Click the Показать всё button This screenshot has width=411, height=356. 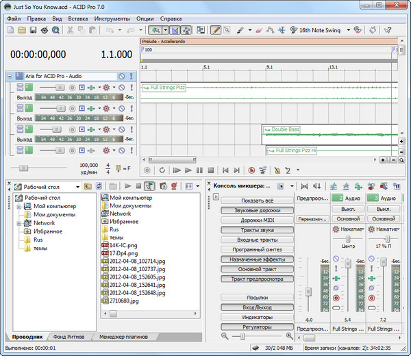click(x=256, y=200)
